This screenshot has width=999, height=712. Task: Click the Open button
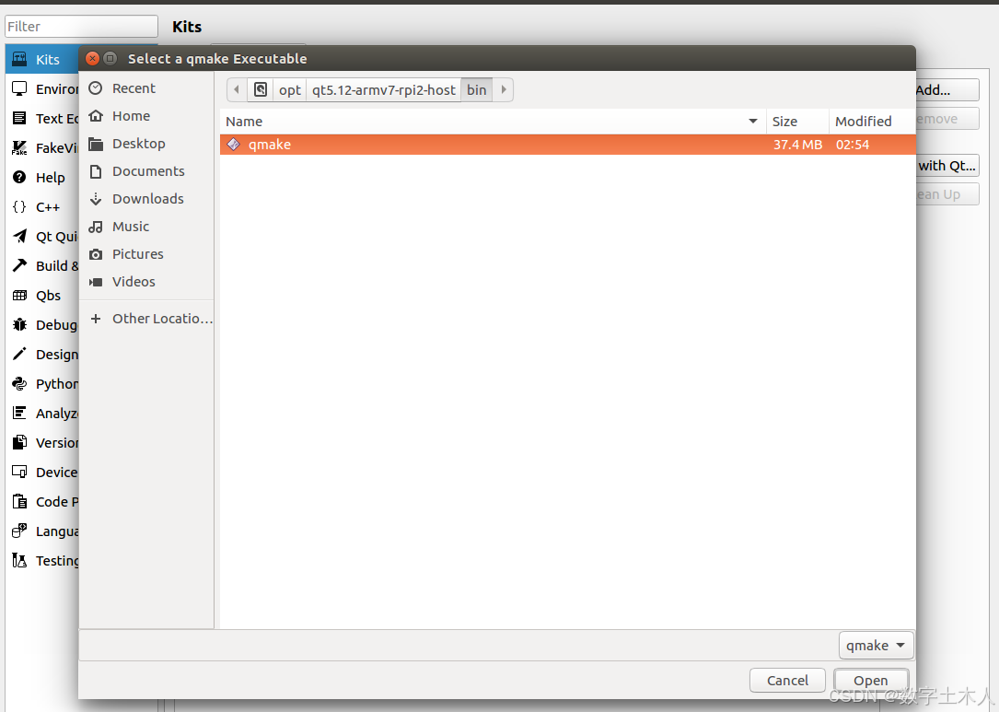tap(871, 680)
